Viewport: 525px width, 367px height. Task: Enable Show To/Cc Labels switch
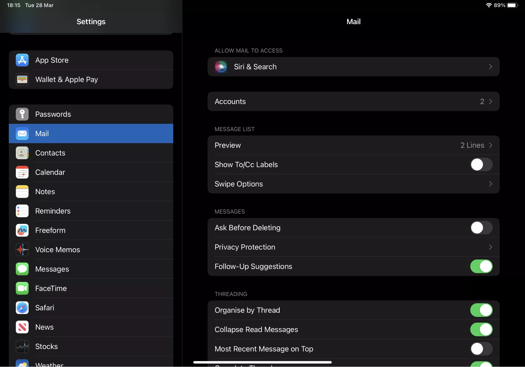[481, 165]
